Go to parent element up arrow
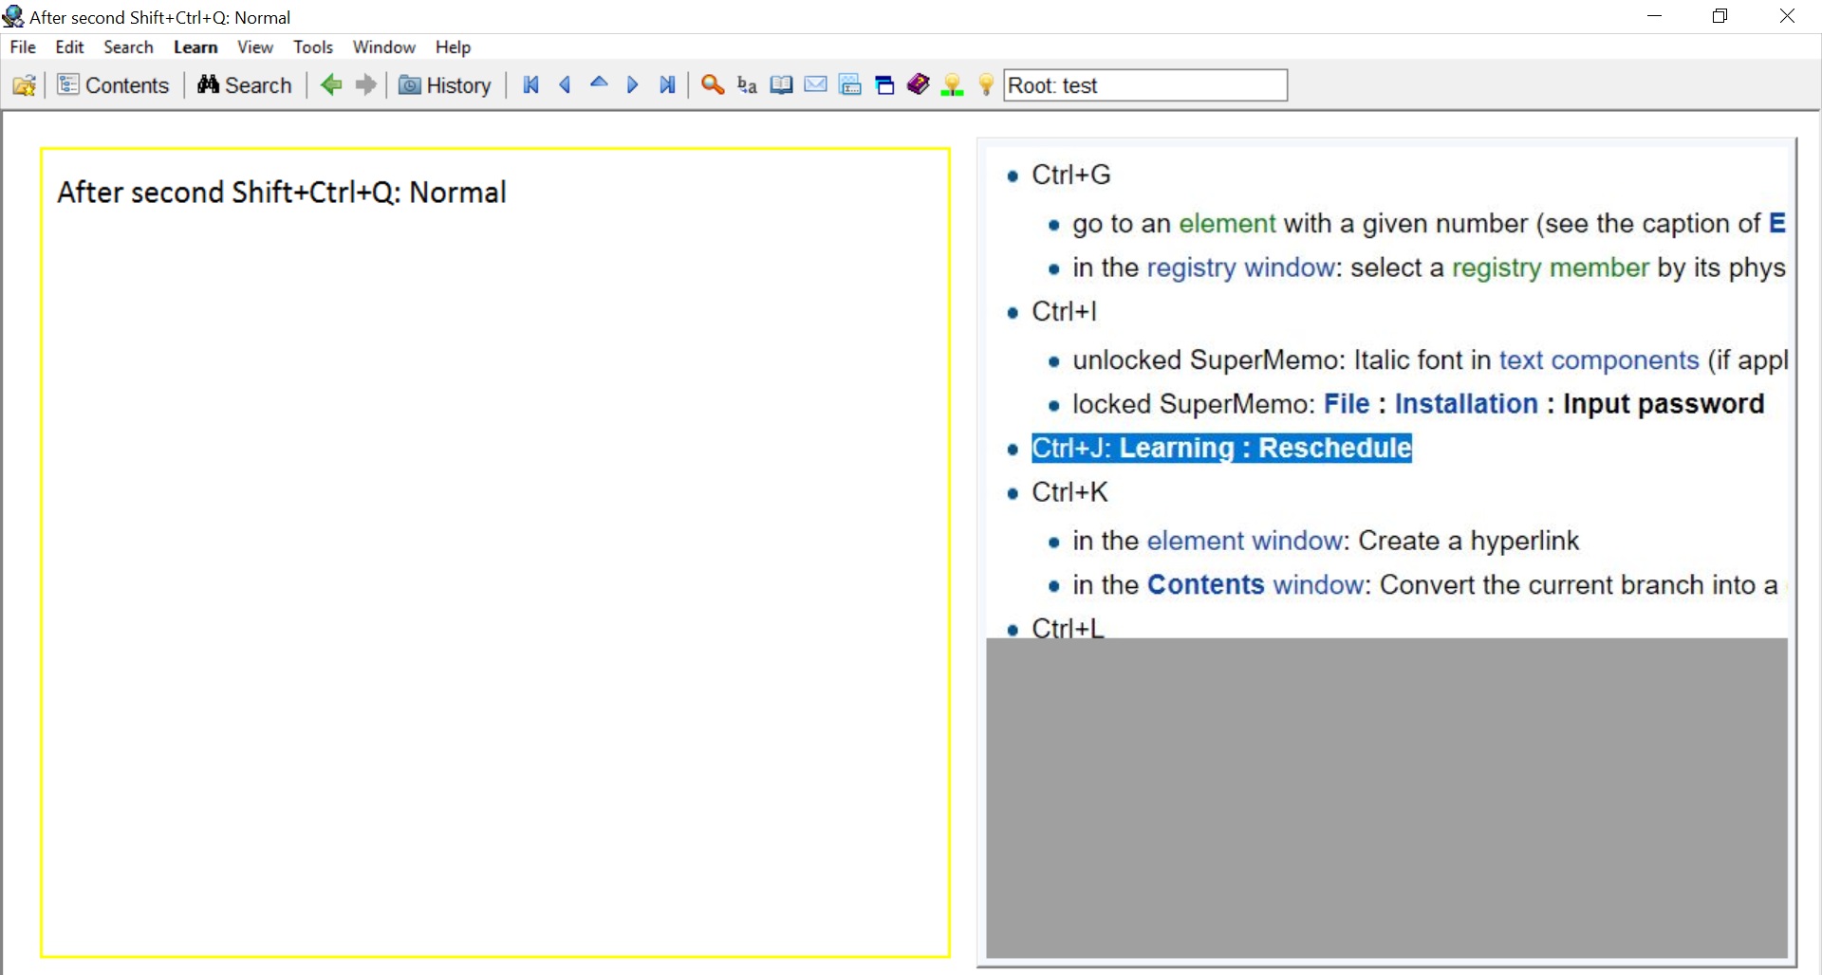Image resolution: width=1822 pixels, height=975 pixels. pos(599,83)
